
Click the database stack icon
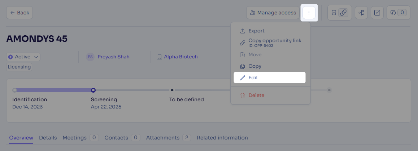(x=334, y=13)
